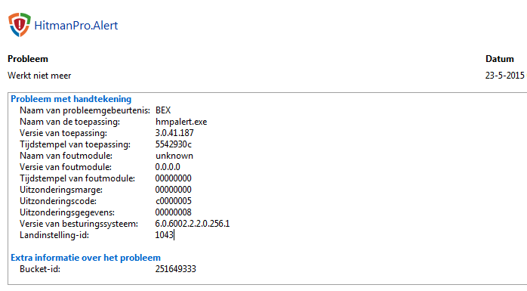This screenshot has width=527, height=291.
Task: Select the Tijdstempel van foutmodule value 00000000
Action: (x=173, y=178)
